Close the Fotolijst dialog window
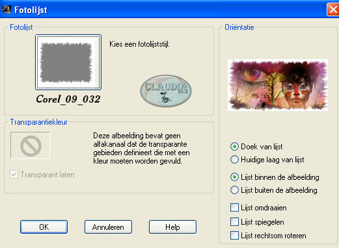The image size is (339, 248). coord(333,10)
